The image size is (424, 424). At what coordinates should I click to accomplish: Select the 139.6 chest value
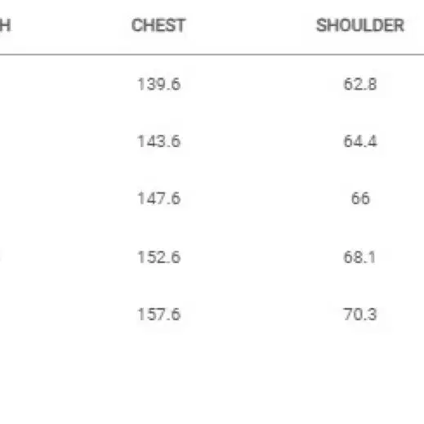[159, 84]
